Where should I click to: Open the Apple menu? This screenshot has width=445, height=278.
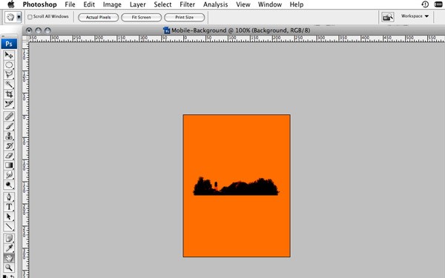point(11,4)
